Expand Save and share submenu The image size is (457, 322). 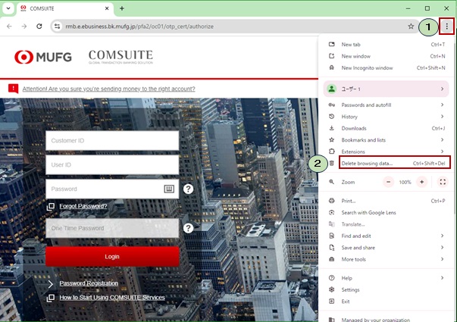point(387,248)
